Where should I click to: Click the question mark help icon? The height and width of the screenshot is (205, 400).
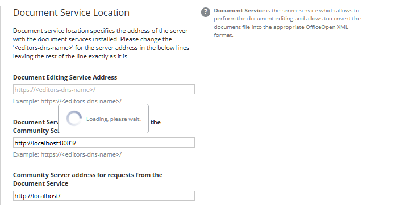coord(206,12)
